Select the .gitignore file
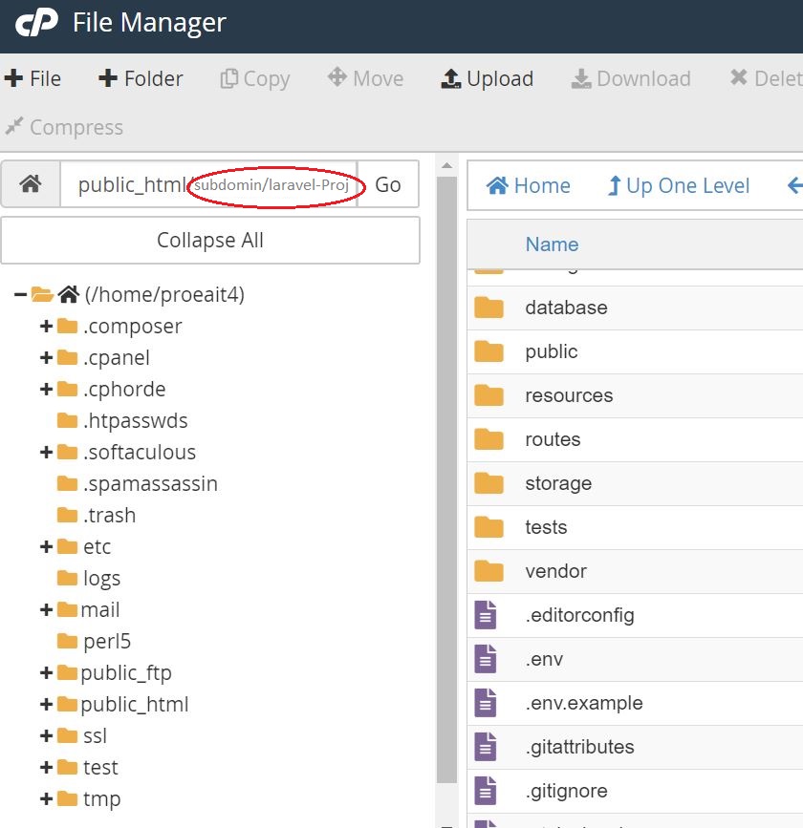This screenshot has height=828, width=803. 635,791
